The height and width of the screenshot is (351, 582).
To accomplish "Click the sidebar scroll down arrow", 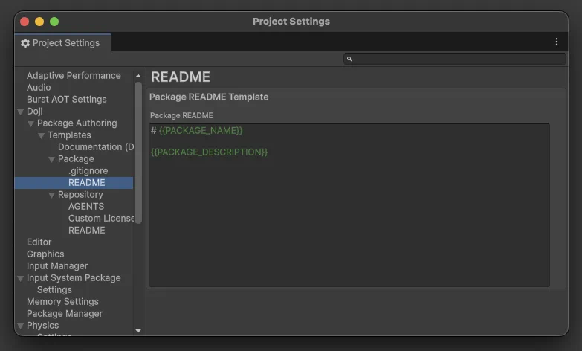I will [138, 331].
